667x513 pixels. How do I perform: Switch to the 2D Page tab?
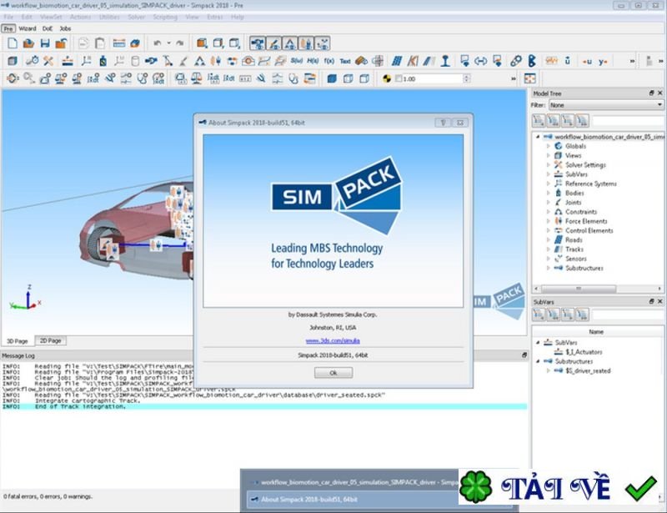(51, 341)
